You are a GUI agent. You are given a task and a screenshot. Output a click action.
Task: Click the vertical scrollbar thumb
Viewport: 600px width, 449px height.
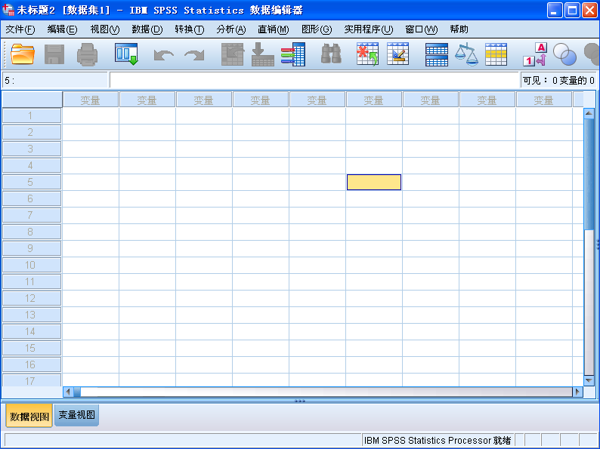(x=589, y=173)
